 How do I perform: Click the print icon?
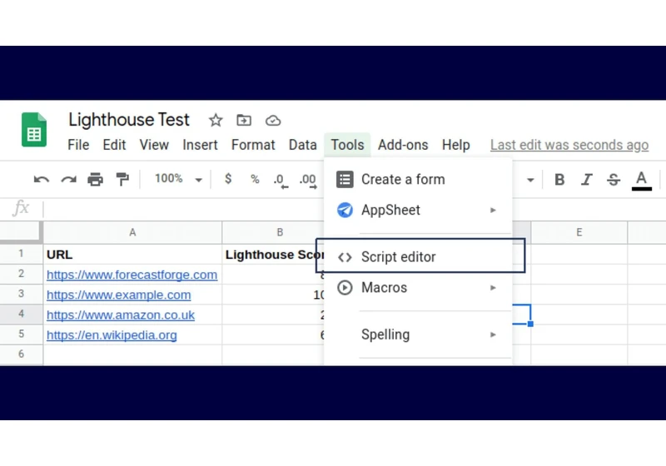(95, 180)
